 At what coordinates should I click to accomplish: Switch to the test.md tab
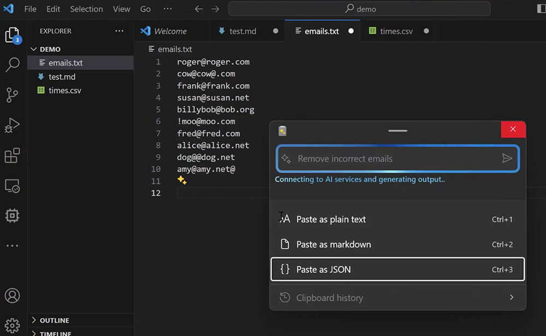pyautogui.click(x=243, y=31)
